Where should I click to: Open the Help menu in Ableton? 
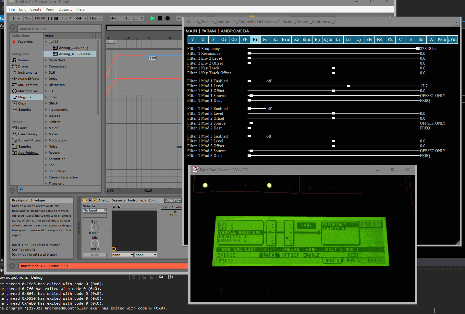point(80,9)
